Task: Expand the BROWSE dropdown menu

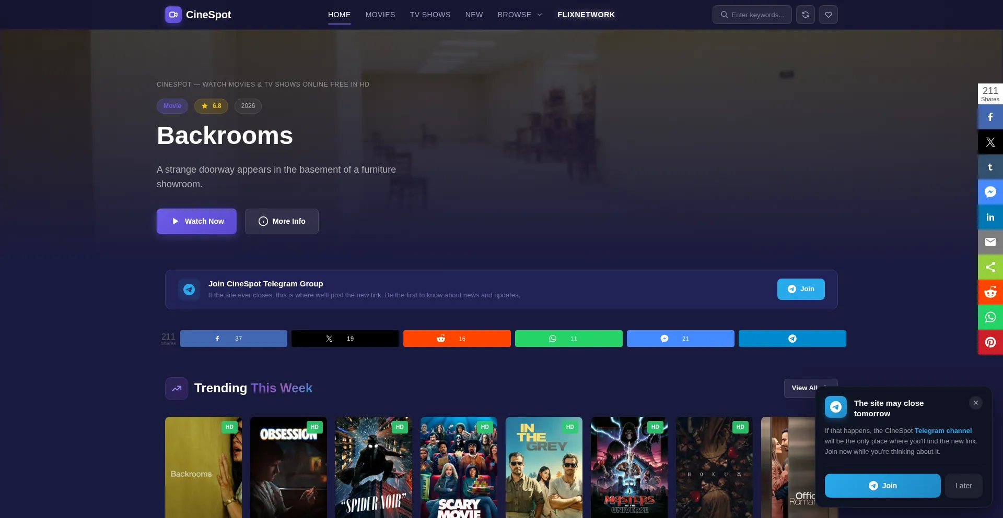Action: click(520, 15)
